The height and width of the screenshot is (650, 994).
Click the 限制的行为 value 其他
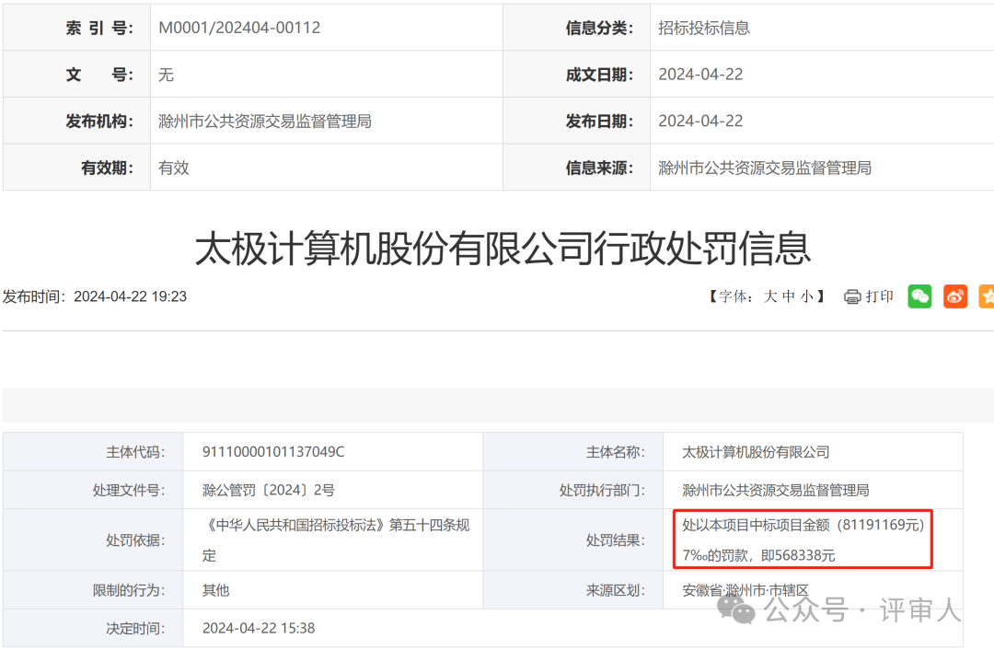click(x=215, y=590)
